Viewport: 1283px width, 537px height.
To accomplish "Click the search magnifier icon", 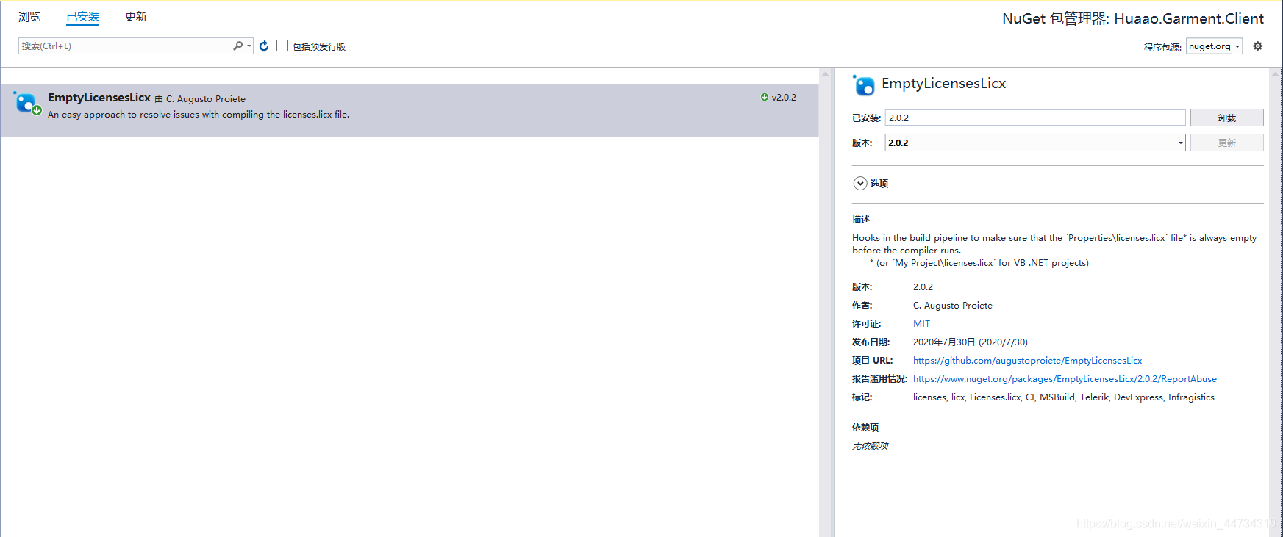I will click(238, 46).
